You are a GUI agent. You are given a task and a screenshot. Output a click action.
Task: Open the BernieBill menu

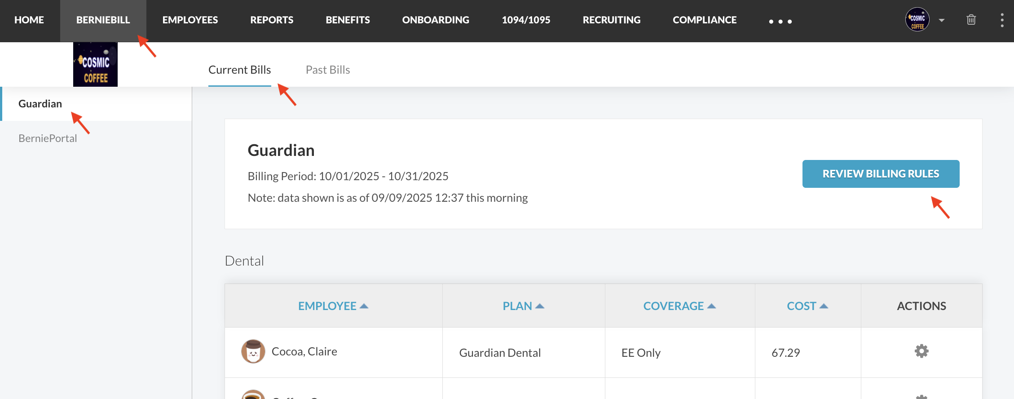click(103, 20)
